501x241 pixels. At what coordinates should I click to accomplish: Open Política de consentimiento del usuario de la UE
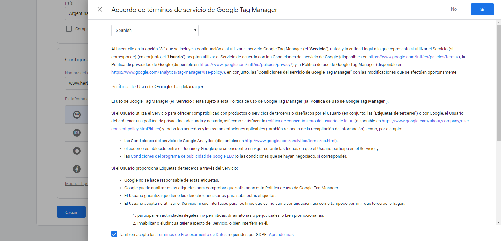click(x=310, y=121)
